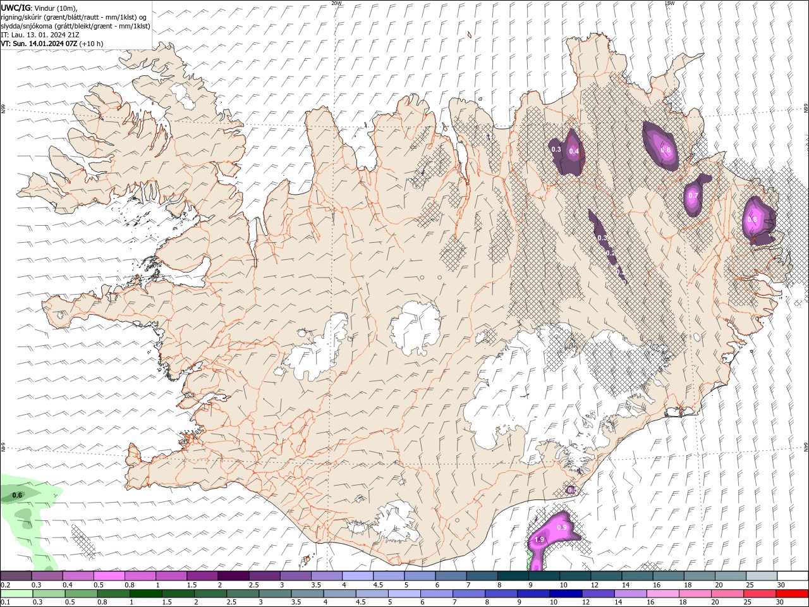This screenshot has height=607, width=809.
Task: Click the 0.3 value beside the 0.4 snow patch
Action: [x=556, y=149]
